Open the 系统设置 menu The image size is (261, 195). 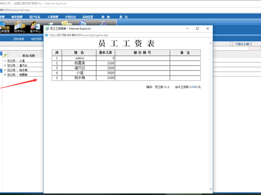tap(88, 17)
